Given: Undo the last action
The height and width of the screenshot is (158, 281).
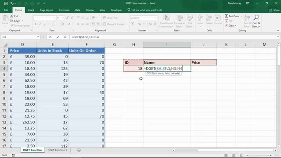Looking at the screenshot, I should tap(12, 4).
